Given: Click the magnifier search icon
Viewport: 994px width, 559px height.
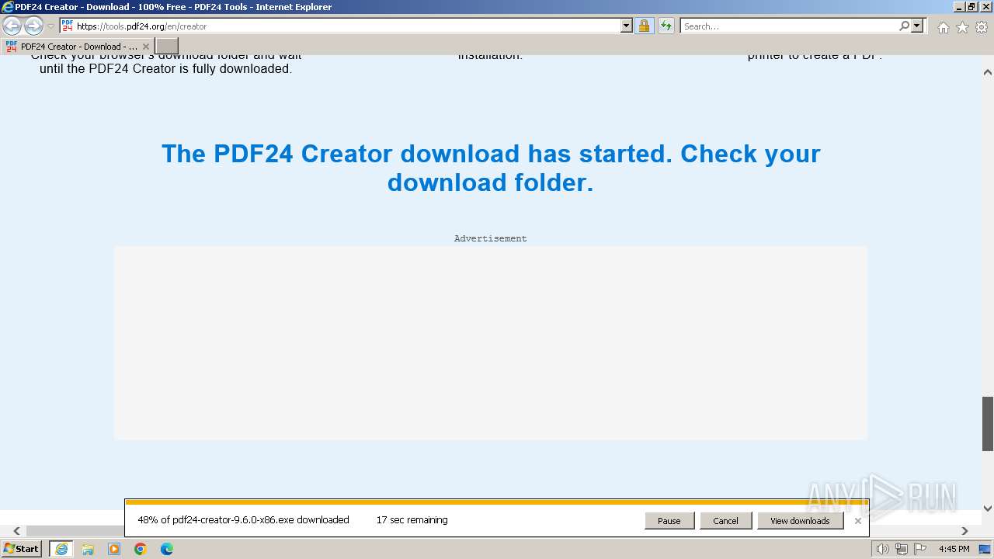Looking at the screenshot, I should click(x=904, y=26).
